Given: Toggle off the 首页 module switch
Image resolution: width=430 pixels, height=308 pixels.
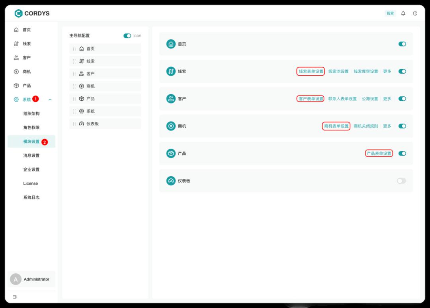Looking at the screenshot, I should pos(402,44).
